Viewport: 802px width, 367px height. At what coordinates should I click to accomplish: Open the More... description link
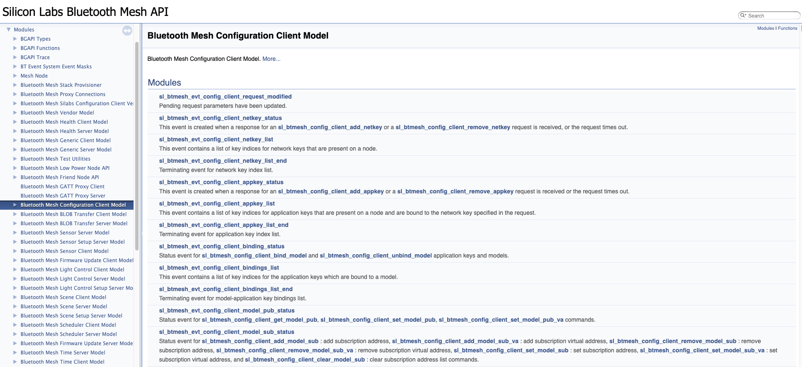pos(271,59)
